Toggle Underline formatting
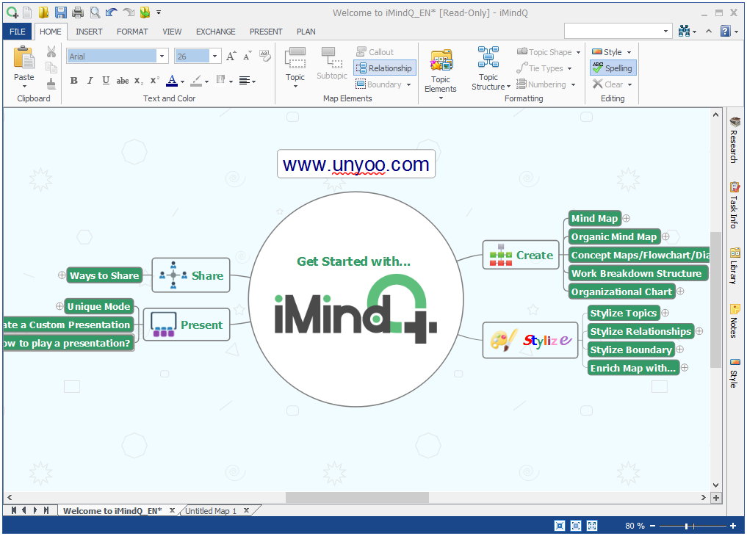Image resolution: width=747 pixels, height=536 pixels. [106, 81]
